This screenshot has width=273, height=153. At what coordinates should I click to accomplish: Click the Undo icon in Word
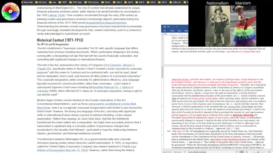[168, 27]
